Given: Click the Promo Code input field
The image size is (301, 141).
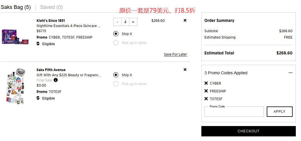Looking at the screenshot, I should click(x=234, y=112).
